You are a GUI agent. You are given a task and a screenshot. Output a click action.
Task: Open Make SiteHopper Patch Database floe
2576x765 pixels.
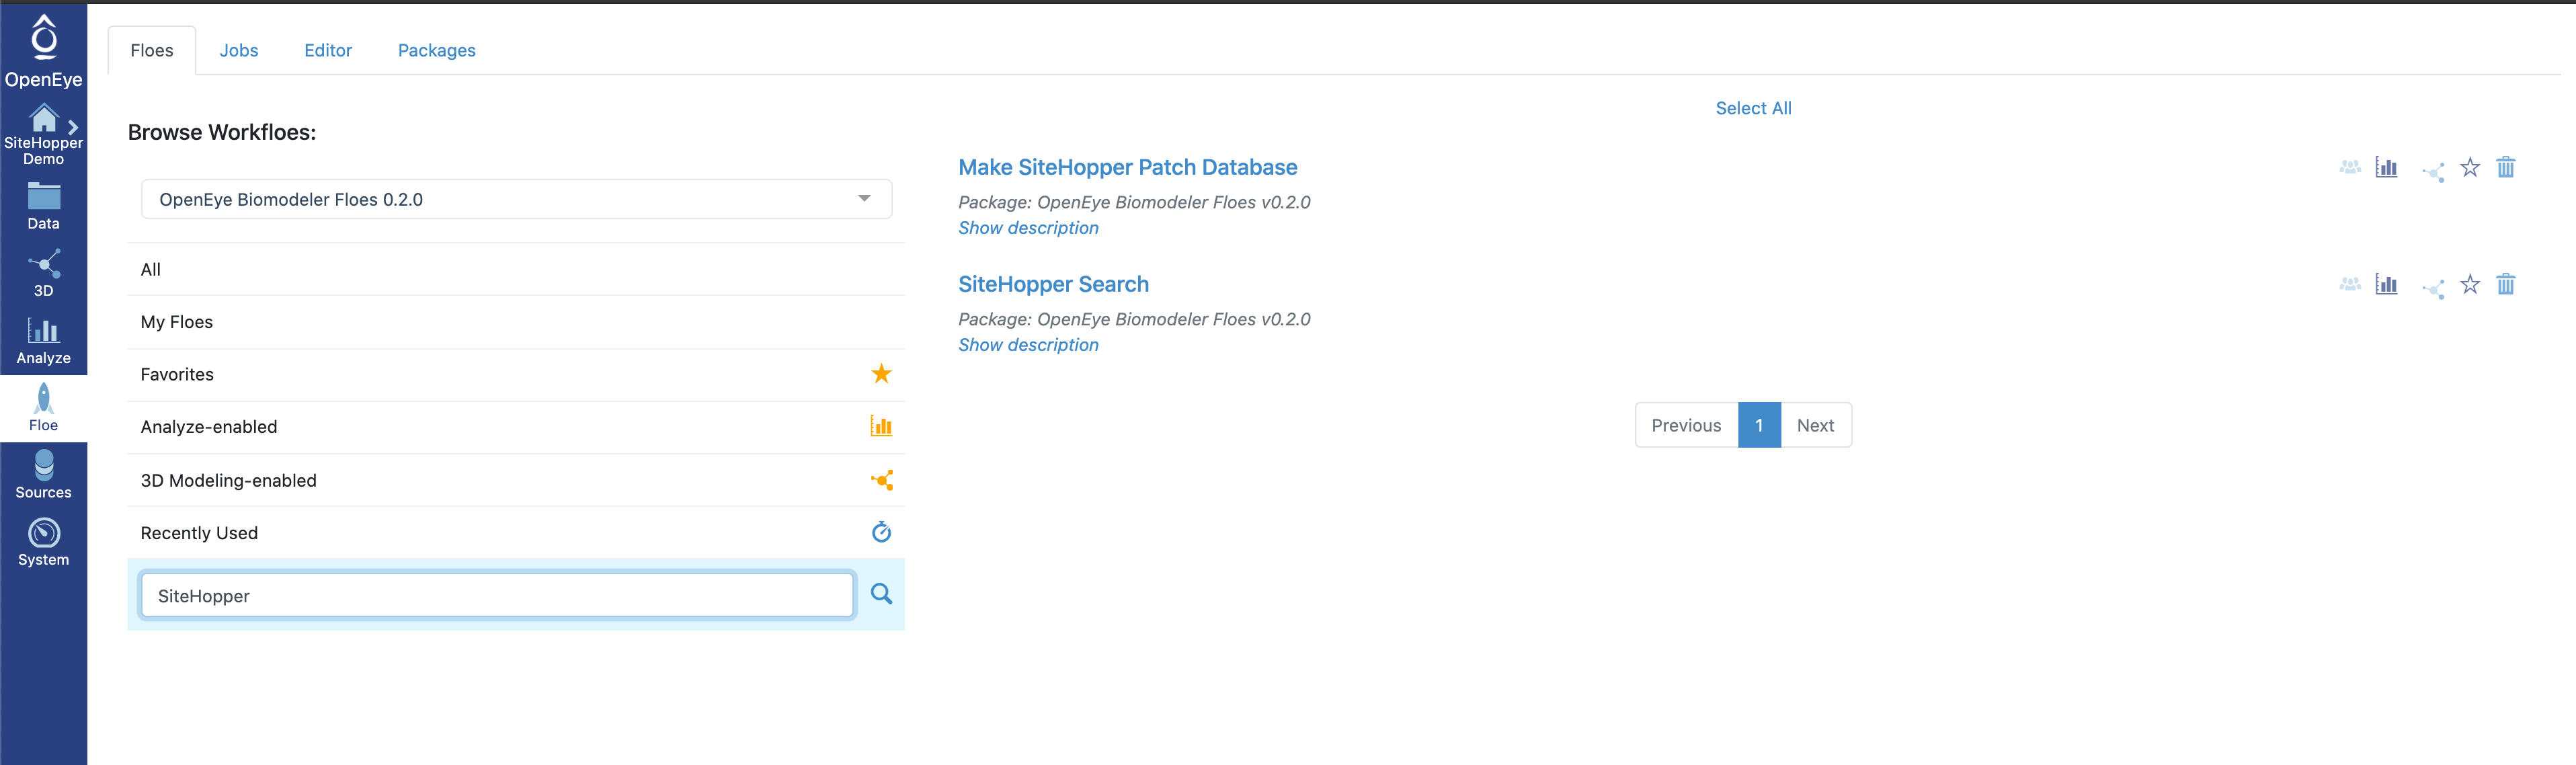[1127, 167]
